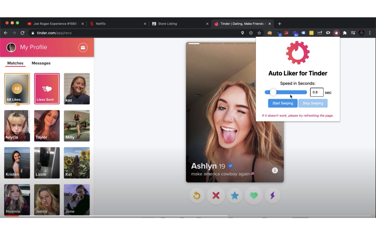
Task: Like Ashlyn with the green heart button
Action: click(x=254, y=196)
